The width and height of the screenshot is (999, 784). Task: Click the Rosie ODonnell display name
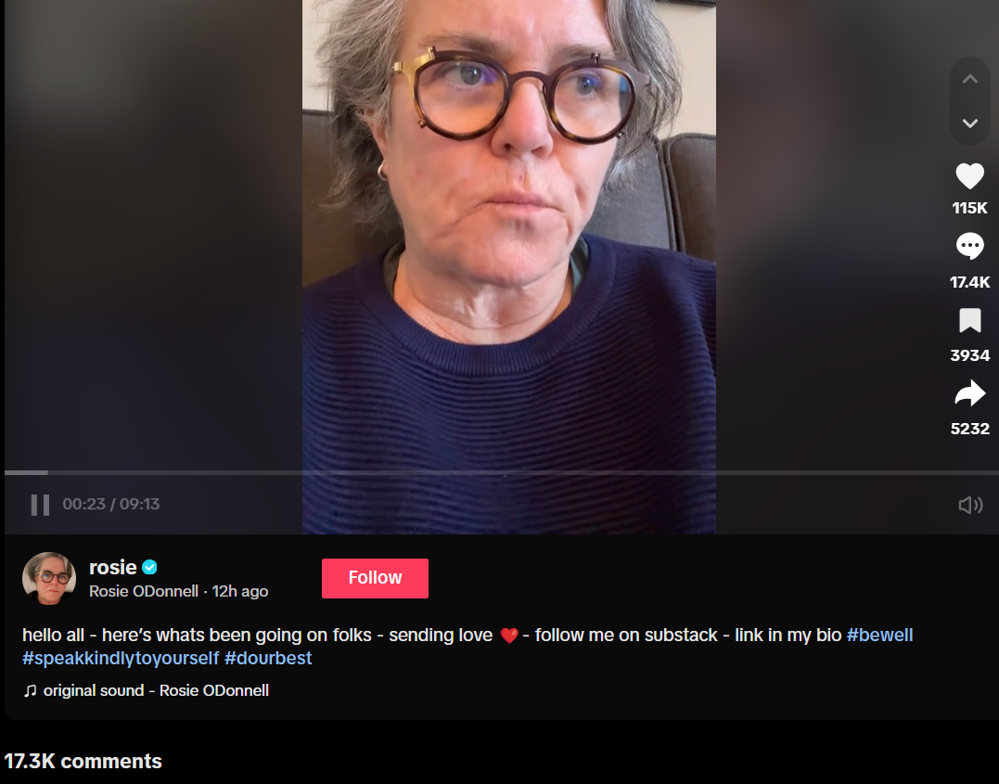[144, 591]
